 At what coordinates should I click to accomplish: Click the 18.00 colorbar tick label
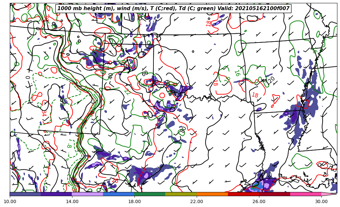[x=134, y=201]
